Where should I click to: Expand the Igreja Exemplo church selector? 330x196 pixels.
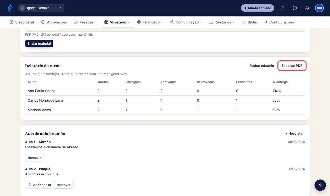pyautogui.click(x=41, y=8)
